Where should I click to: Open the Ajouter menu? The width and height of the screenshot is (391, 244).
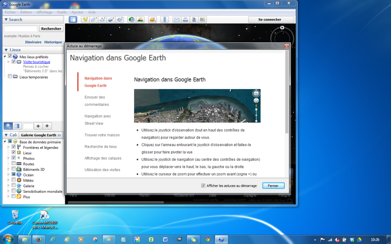pos(78,12)
